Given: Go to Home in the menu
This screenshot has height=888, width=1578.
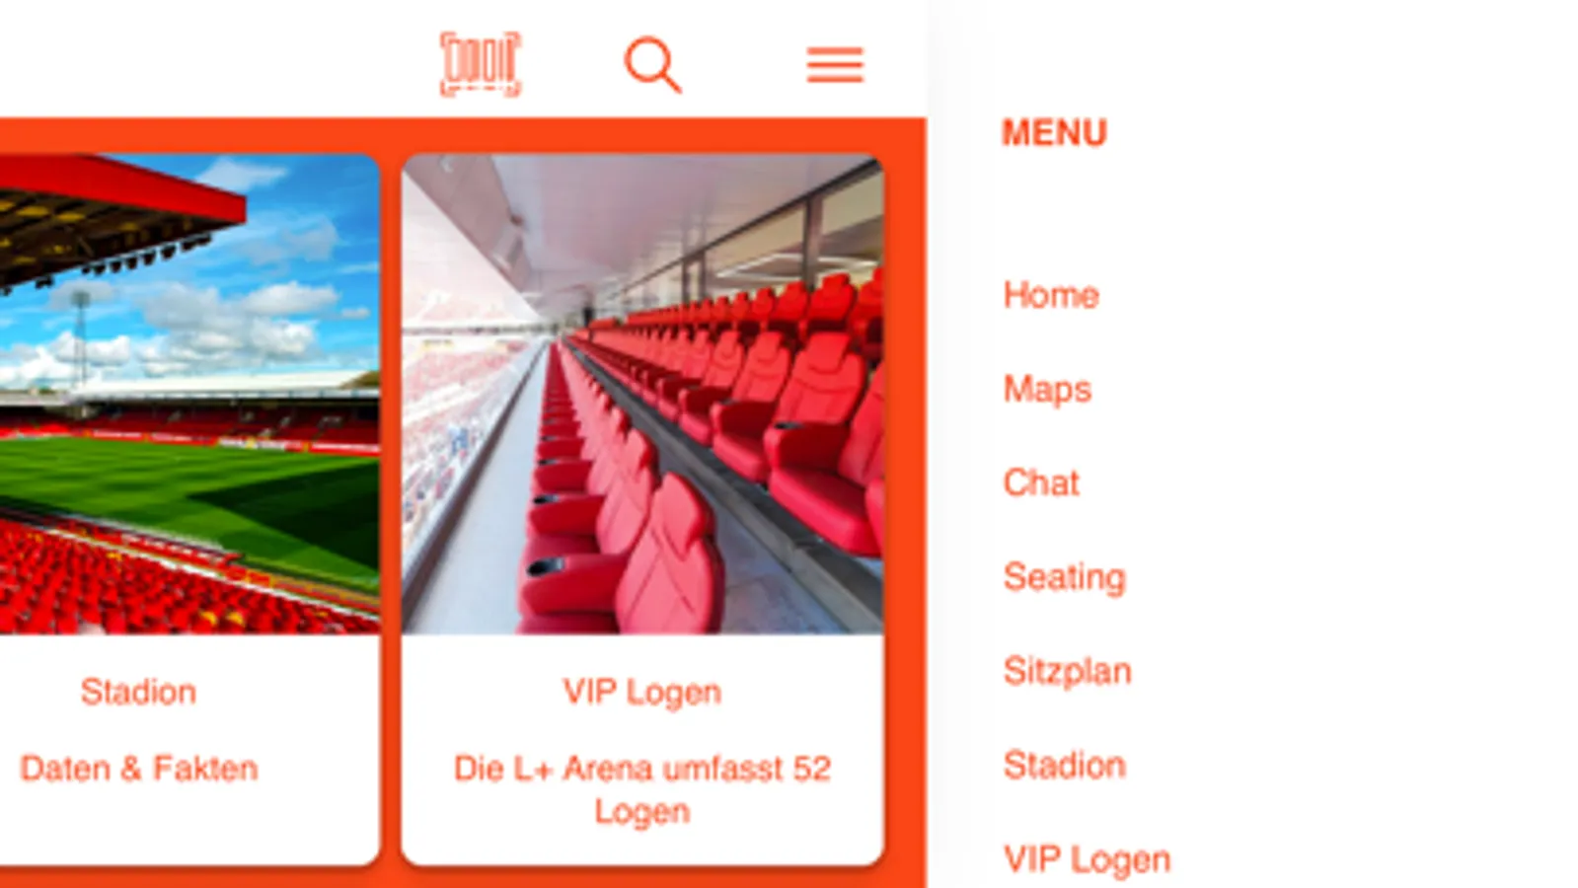Looking at the screenshot, I should [1051, 295].
